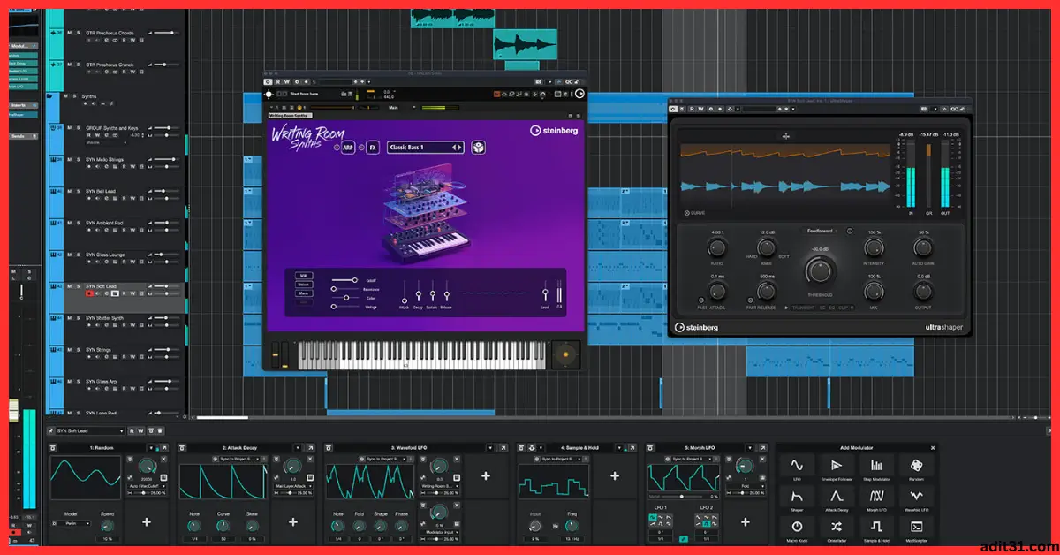This screenshot has height=555, width=1060.
Task: Click the modulation wheel pad beside the virtual keyboard
Action: click(565, 355)
